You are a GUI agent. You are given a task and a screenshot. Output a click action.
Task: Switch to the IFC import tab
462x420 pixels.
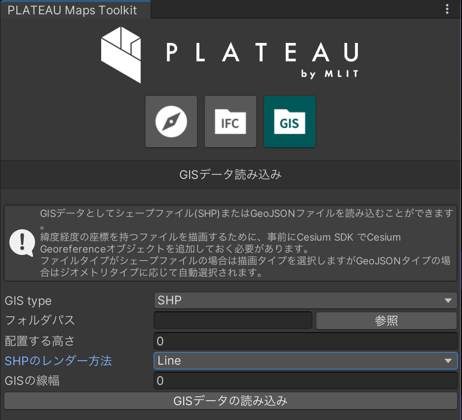pos(231,122)
